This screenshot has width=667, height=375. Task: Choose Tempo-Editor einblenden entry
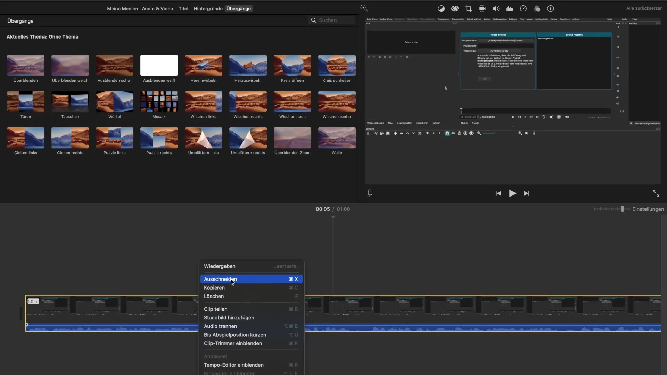pyautogui.click(x=252, y=365)
